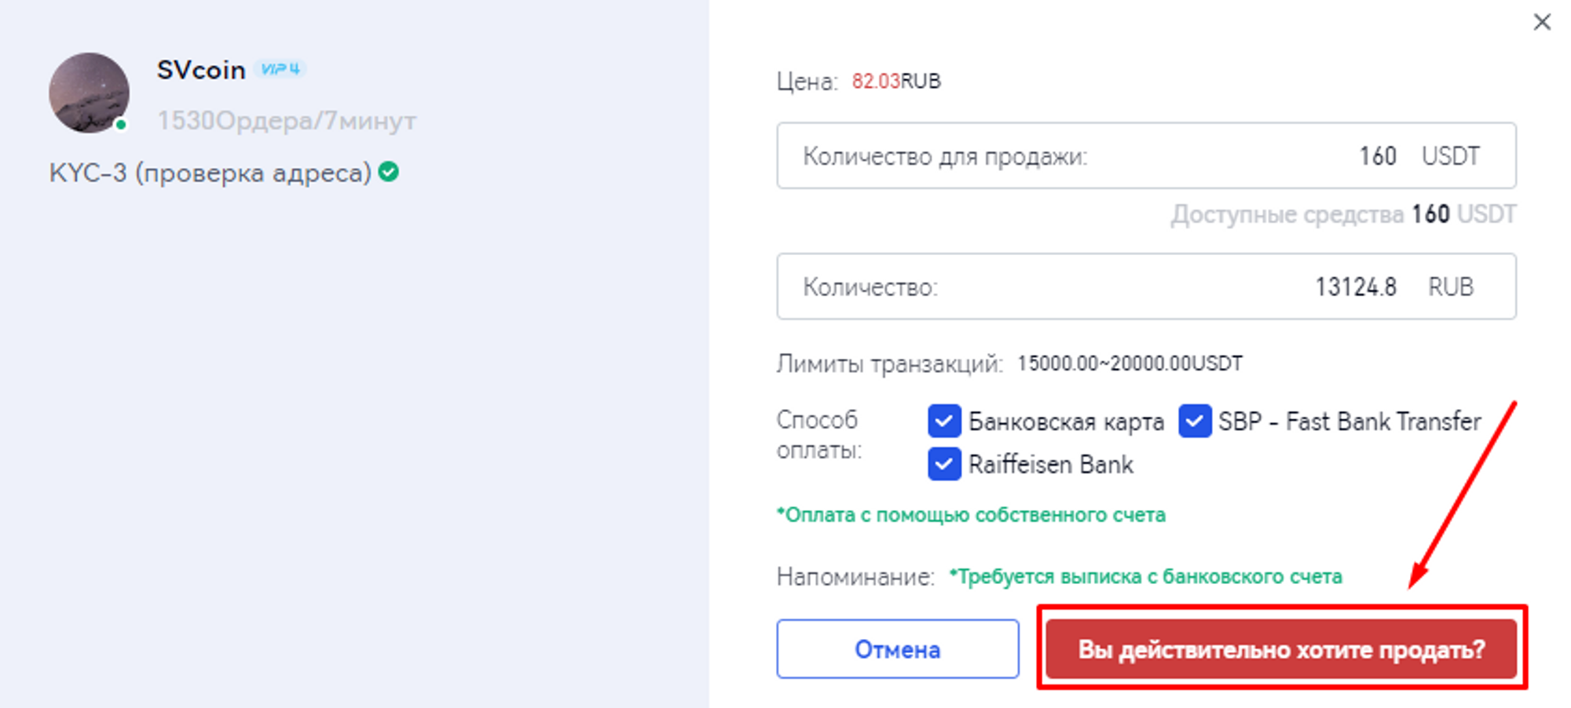Click the SVcoin profile avatar
This screenshot has height=708, width=1571.
tap(89, 93)
